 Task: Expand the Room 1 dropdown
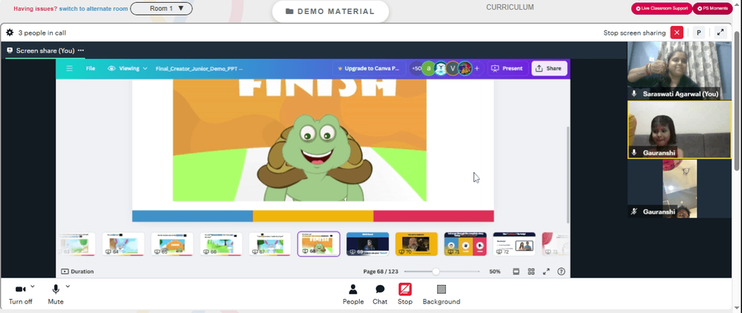[161, 8]
